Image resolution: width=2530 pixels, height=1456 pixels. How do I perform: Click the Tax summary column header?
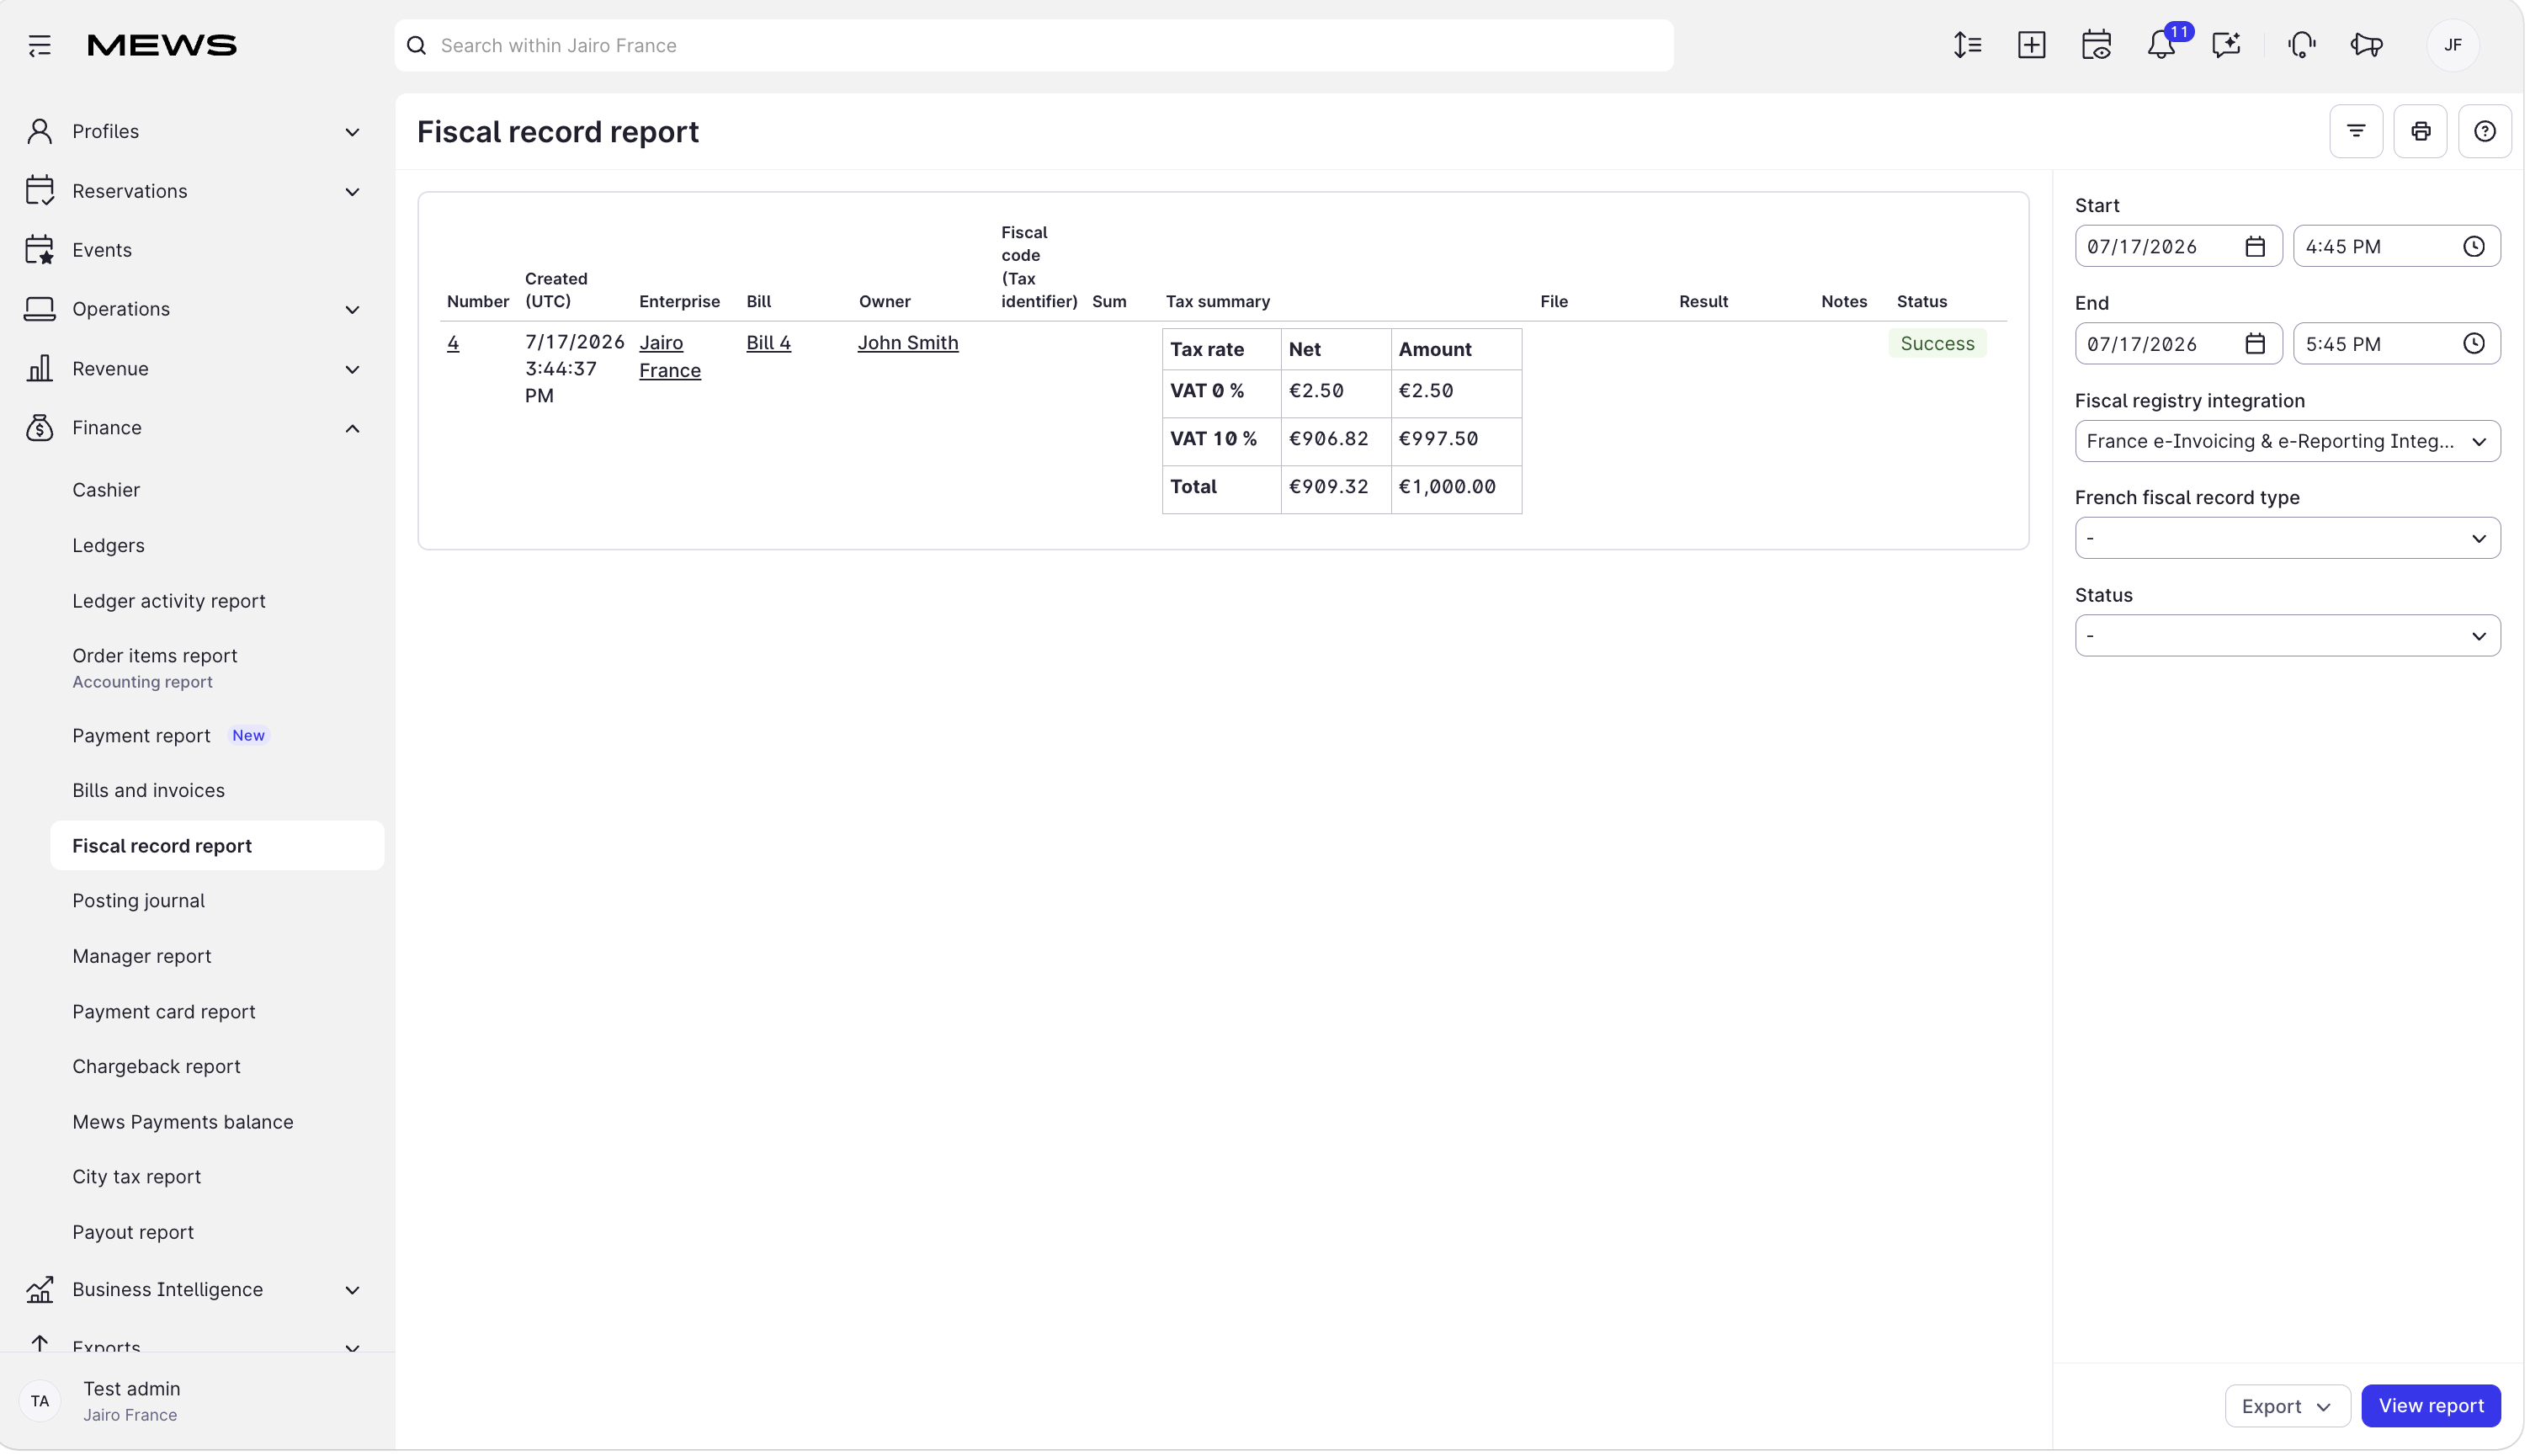point(1219,302)
